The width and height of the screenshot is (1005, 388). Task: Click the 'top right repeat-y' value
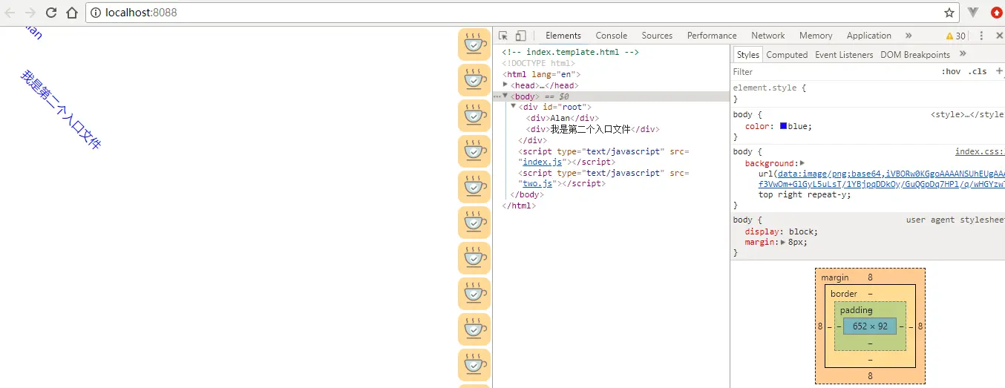pos(805,194)
